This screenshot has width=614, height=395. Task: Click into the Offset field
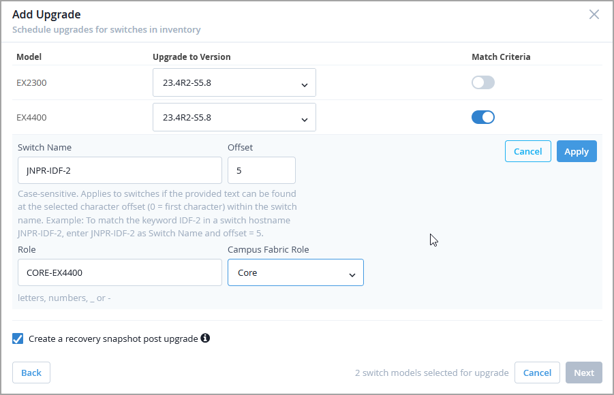point(261,170)
